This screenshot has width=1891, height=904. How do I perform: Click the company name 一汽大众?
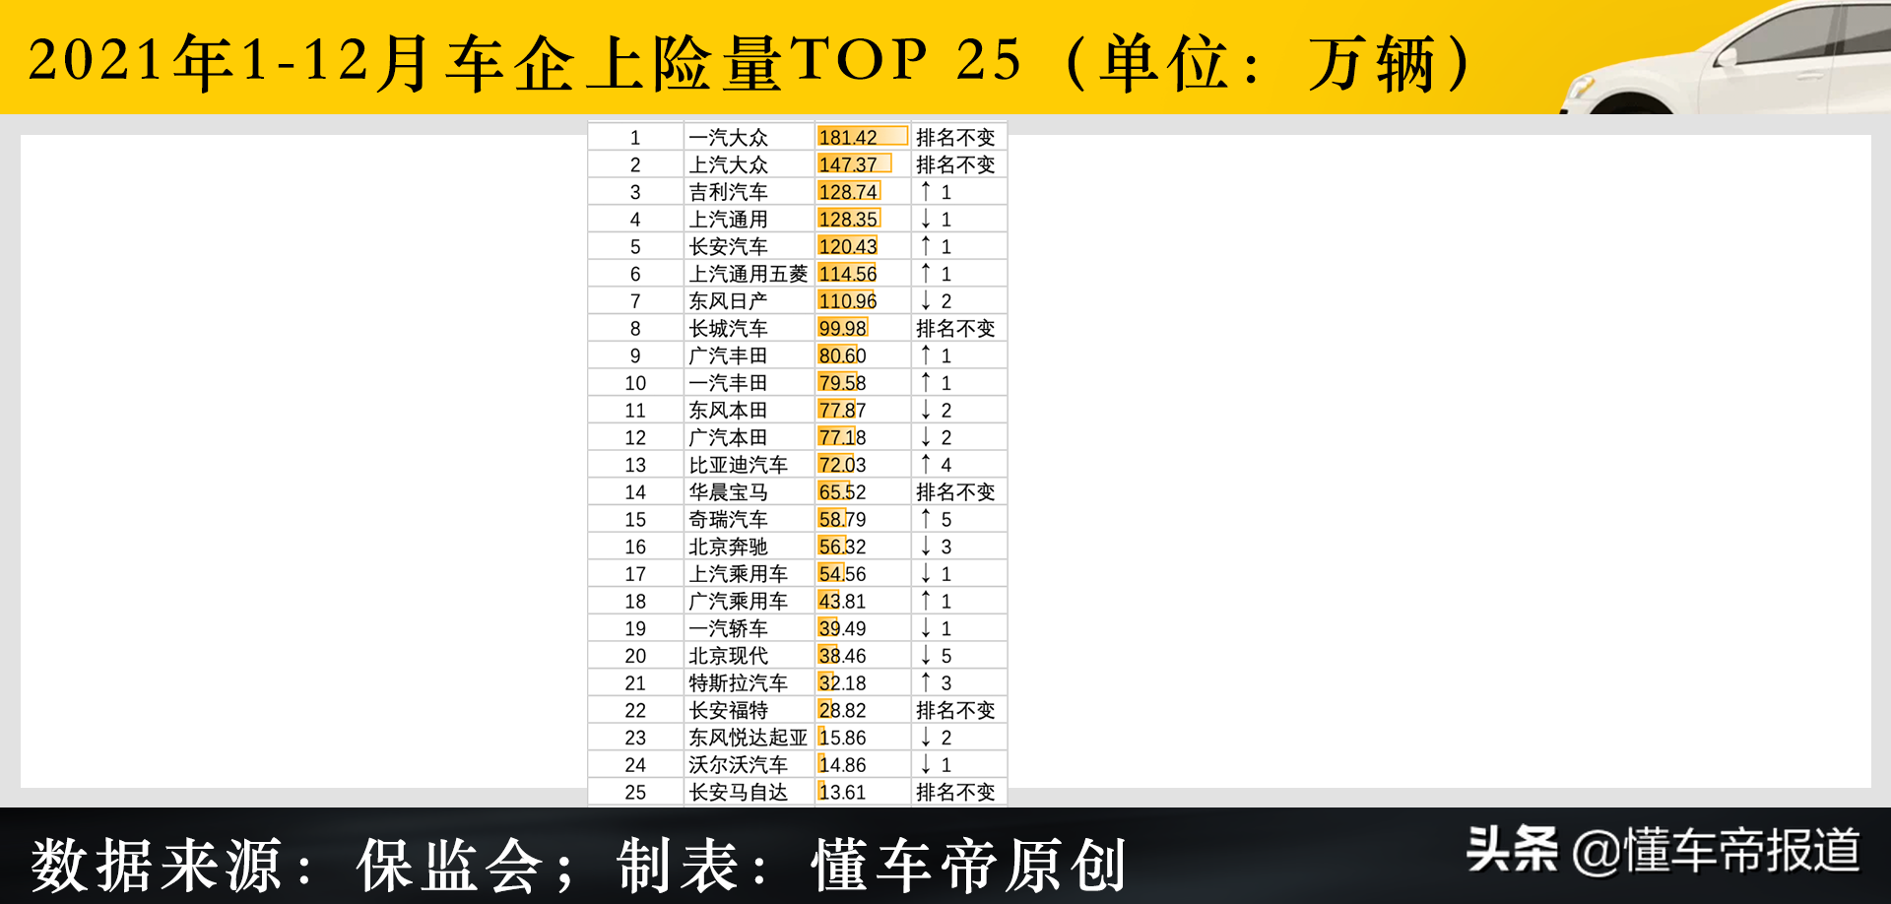pyautogui.click(x=728, y=138)
